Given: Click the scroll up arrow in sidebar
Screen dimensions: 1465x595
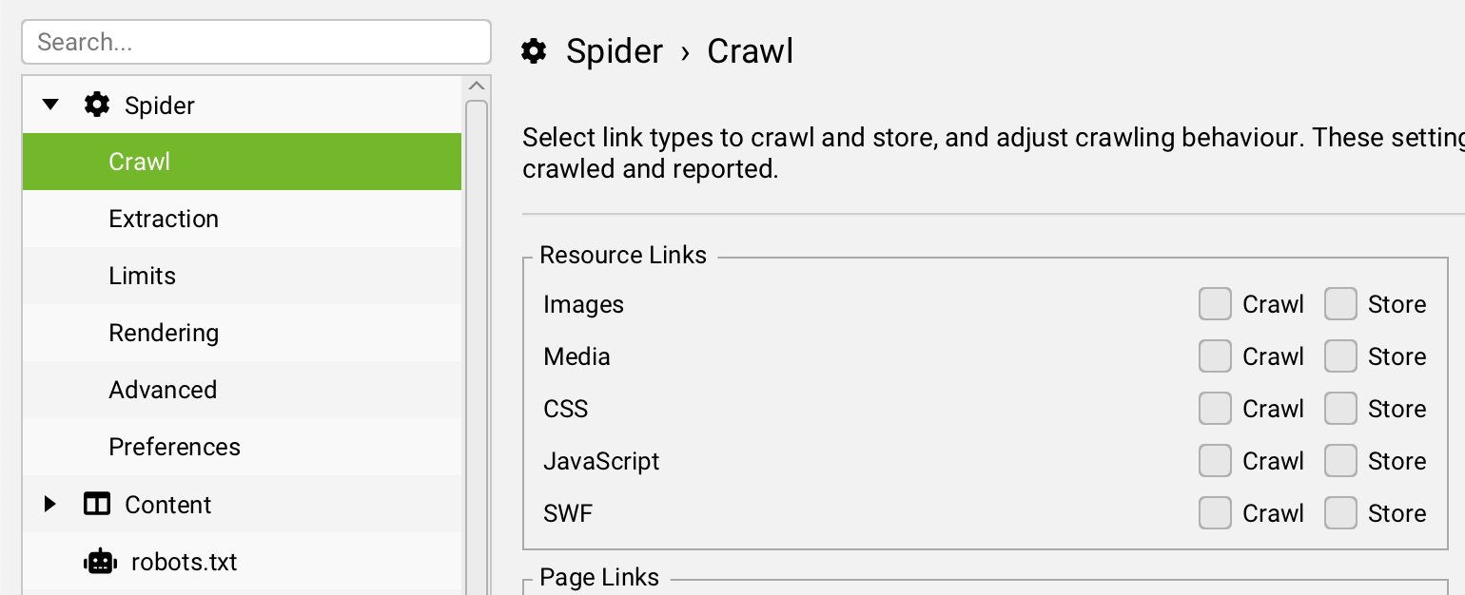Looking at the screenshot, I should 477,86.
